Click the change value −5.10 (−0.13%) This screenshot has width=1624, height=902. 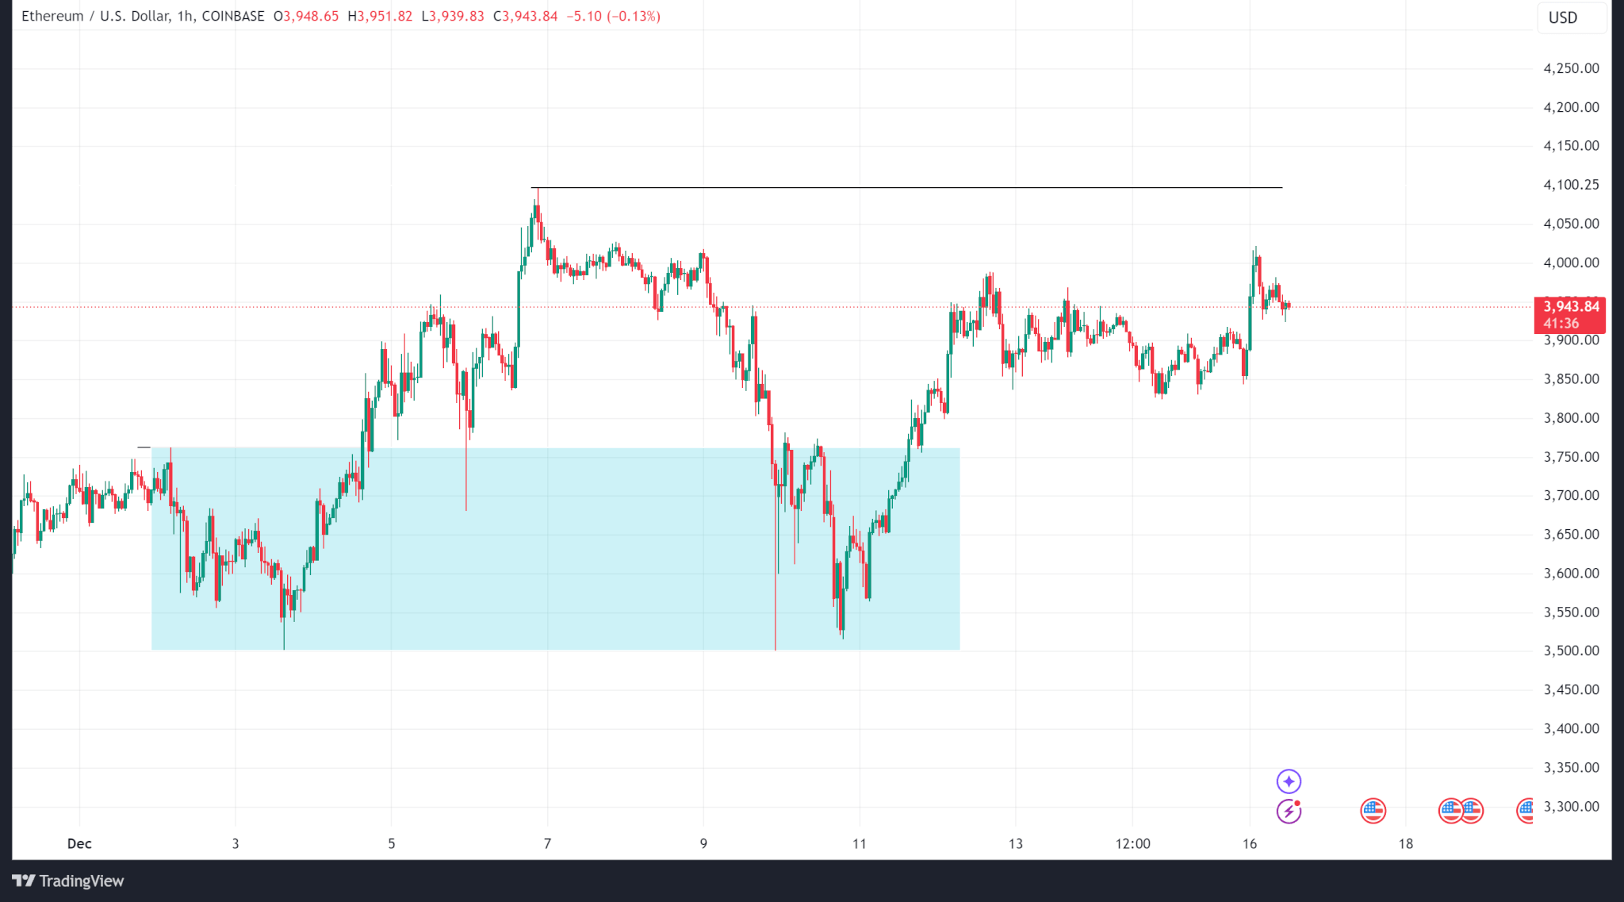pos(613,16)
